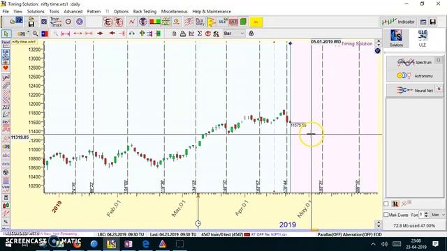The image size is (447, 251).
Task: Open the Solutions menu
Action: [x=36, y=11]
